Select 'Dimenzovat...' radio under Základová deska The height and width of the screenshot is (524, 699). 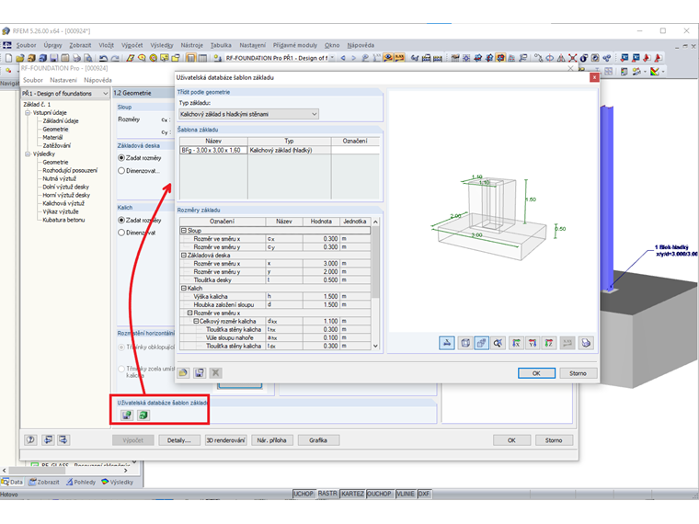121,171
